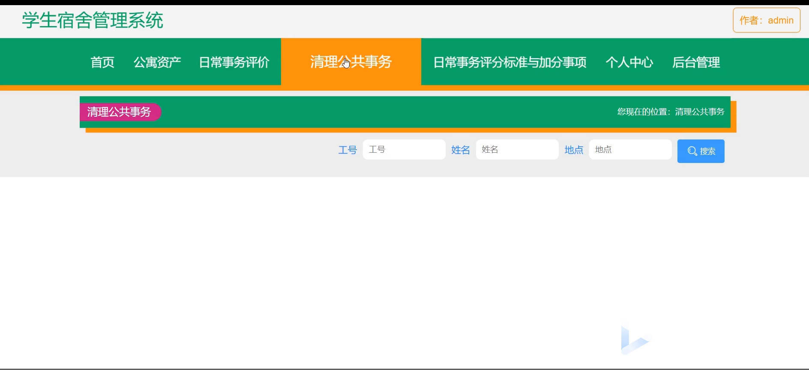Open the 个人中心 menu
Viewport: 809px width, 370px height.
(629, 62)
